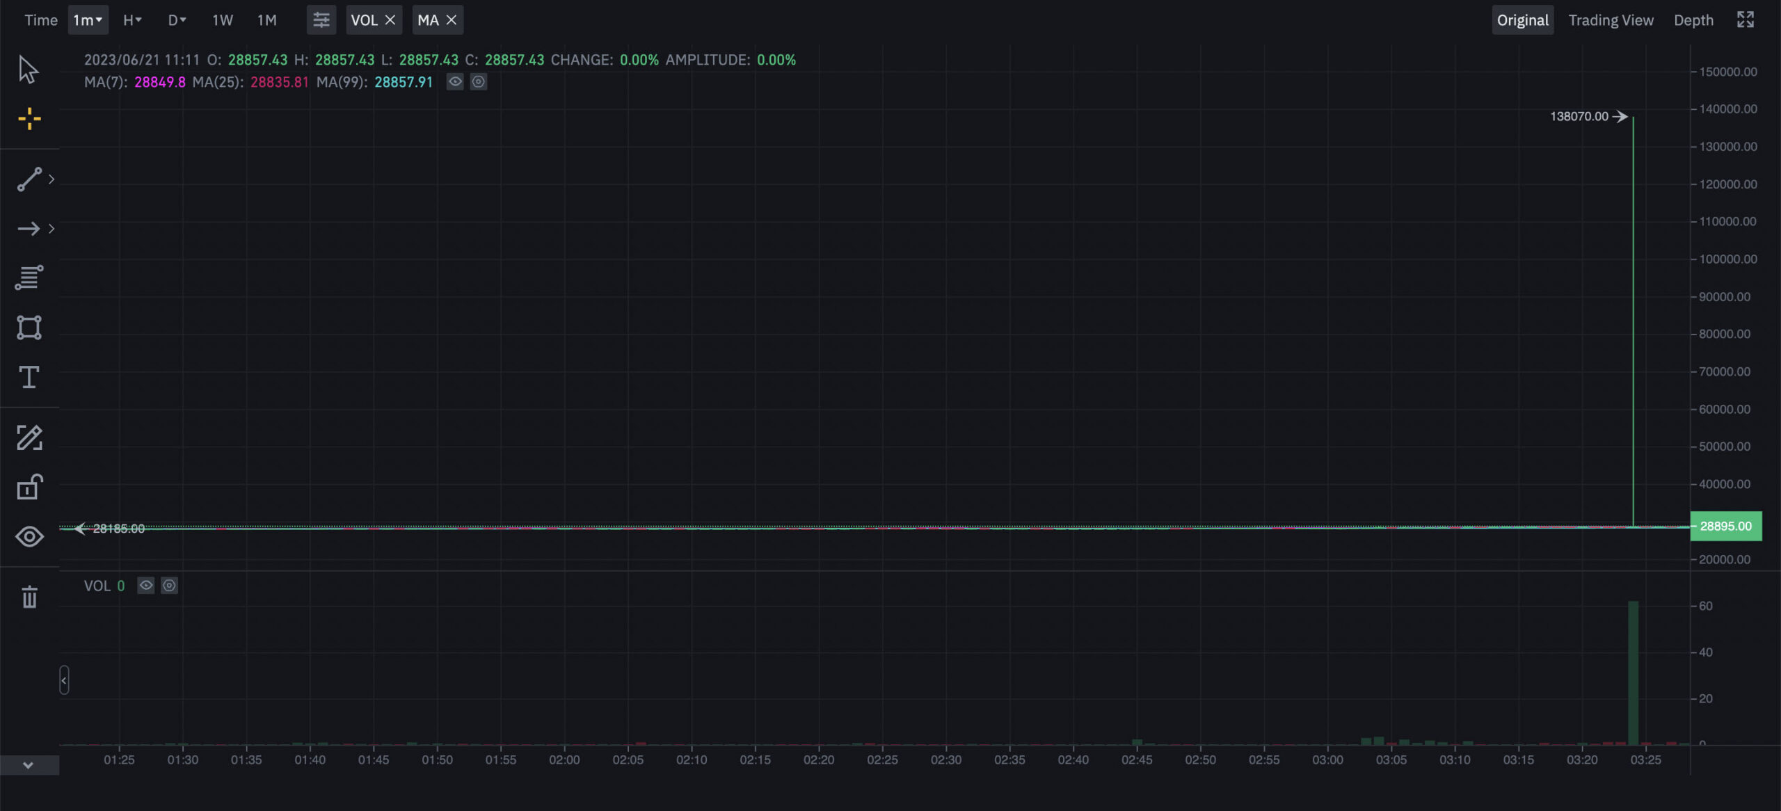The image size is (1781, 811).
Task: Choose the Fibonacci lines drawing tool
Action: coord(29,278)
